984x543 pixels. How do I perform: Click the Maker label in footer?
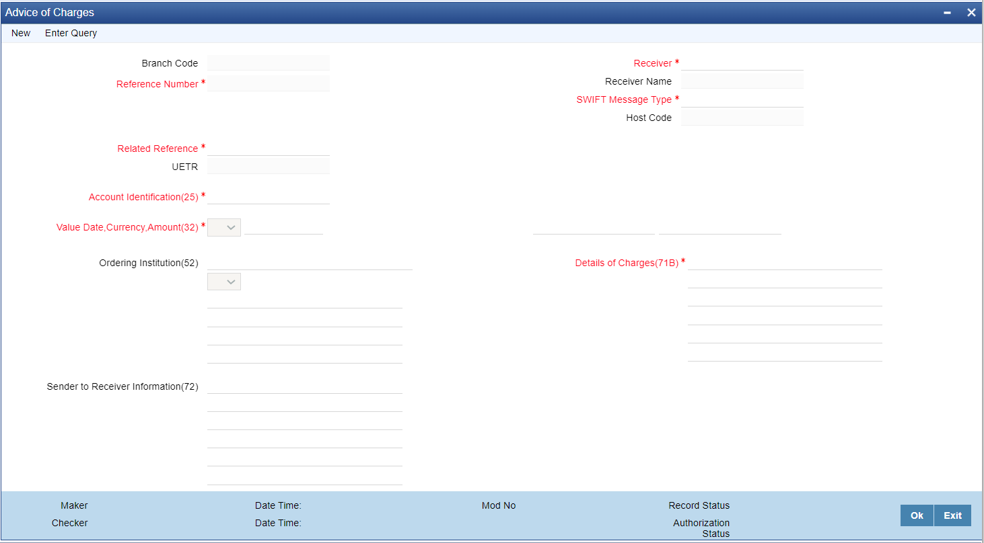pos(74,505)
